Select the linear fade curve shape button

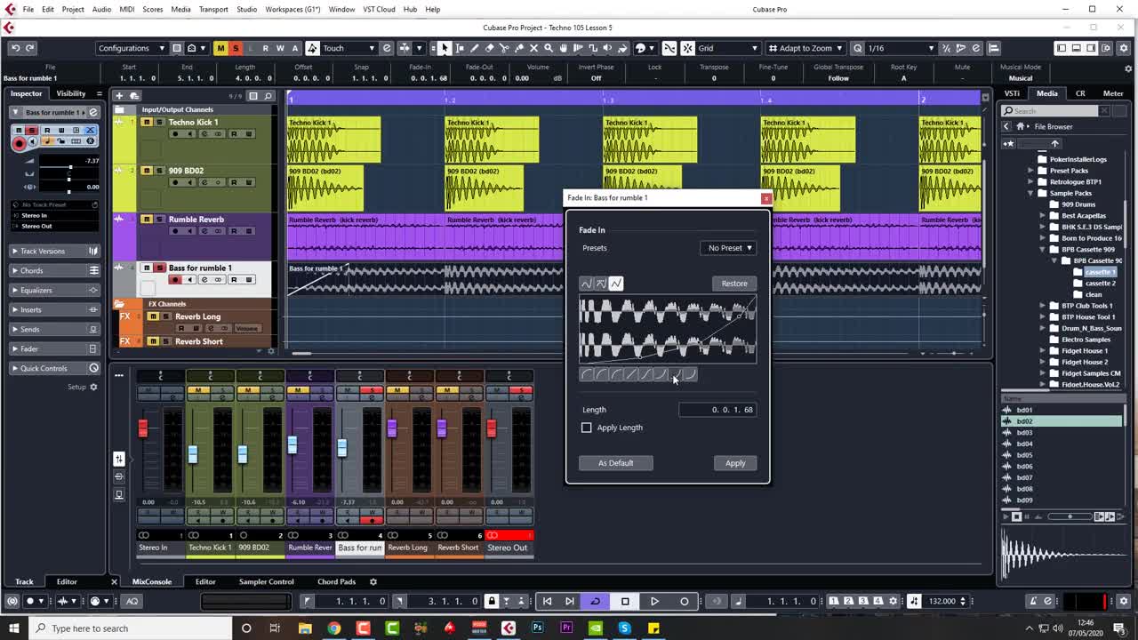tap(631, 374)
